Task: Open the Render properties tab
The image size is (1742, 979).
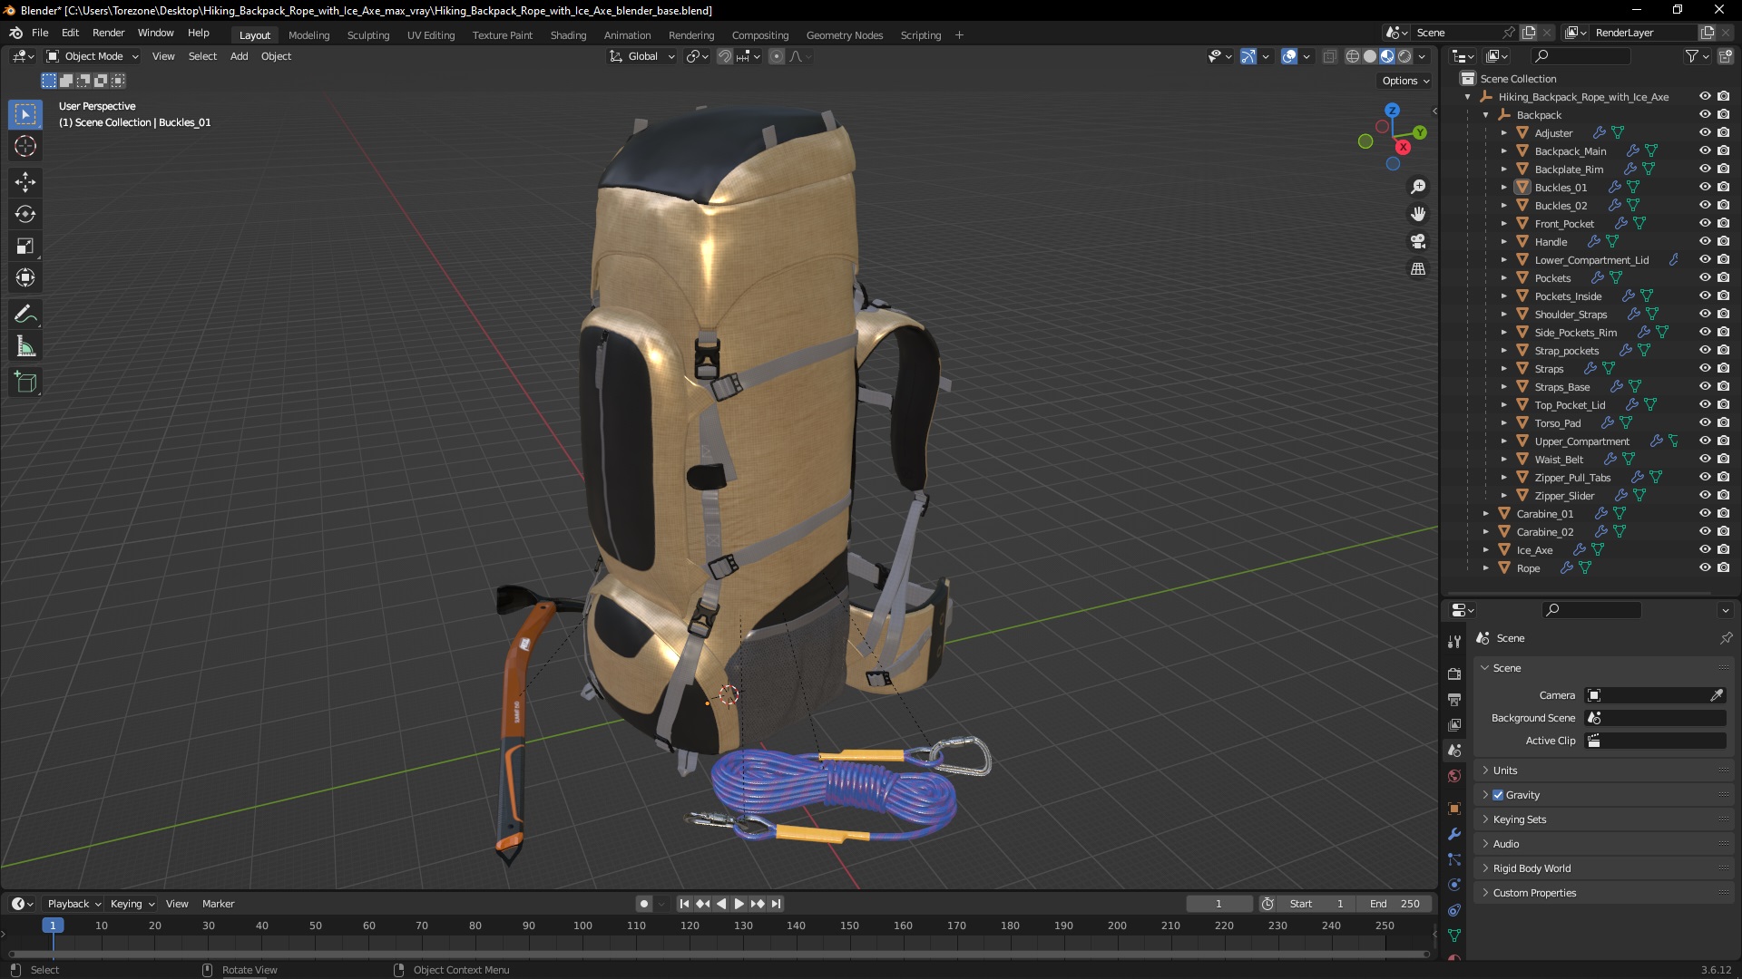Action: click(x=1454, y=674)
